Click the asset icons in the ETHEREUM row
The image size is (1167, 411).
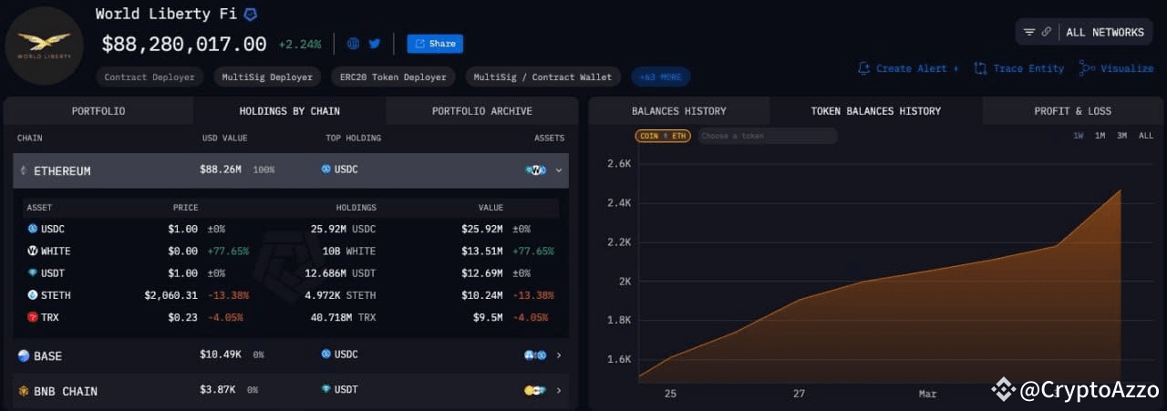535,170
